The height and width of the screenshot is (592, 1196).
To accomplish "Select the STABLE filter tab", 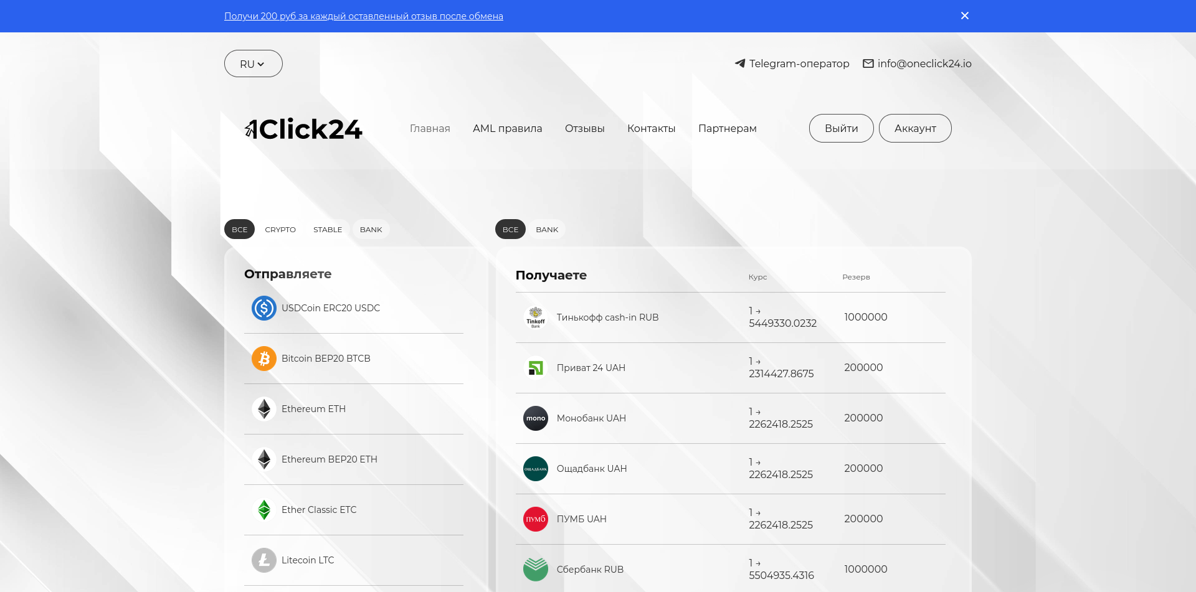I will click(x=328, y=229).
